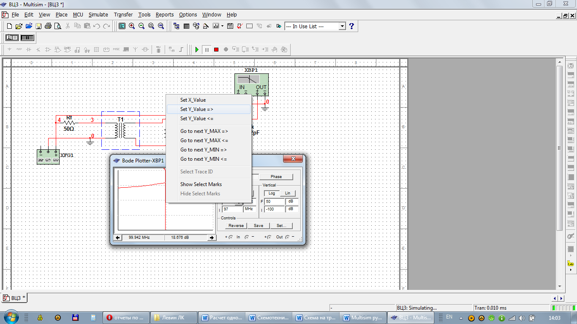This screenshot has width=577, height=324.
Task: Select Go to next Y_MIN <= entry
Action: tap(209, 159)
